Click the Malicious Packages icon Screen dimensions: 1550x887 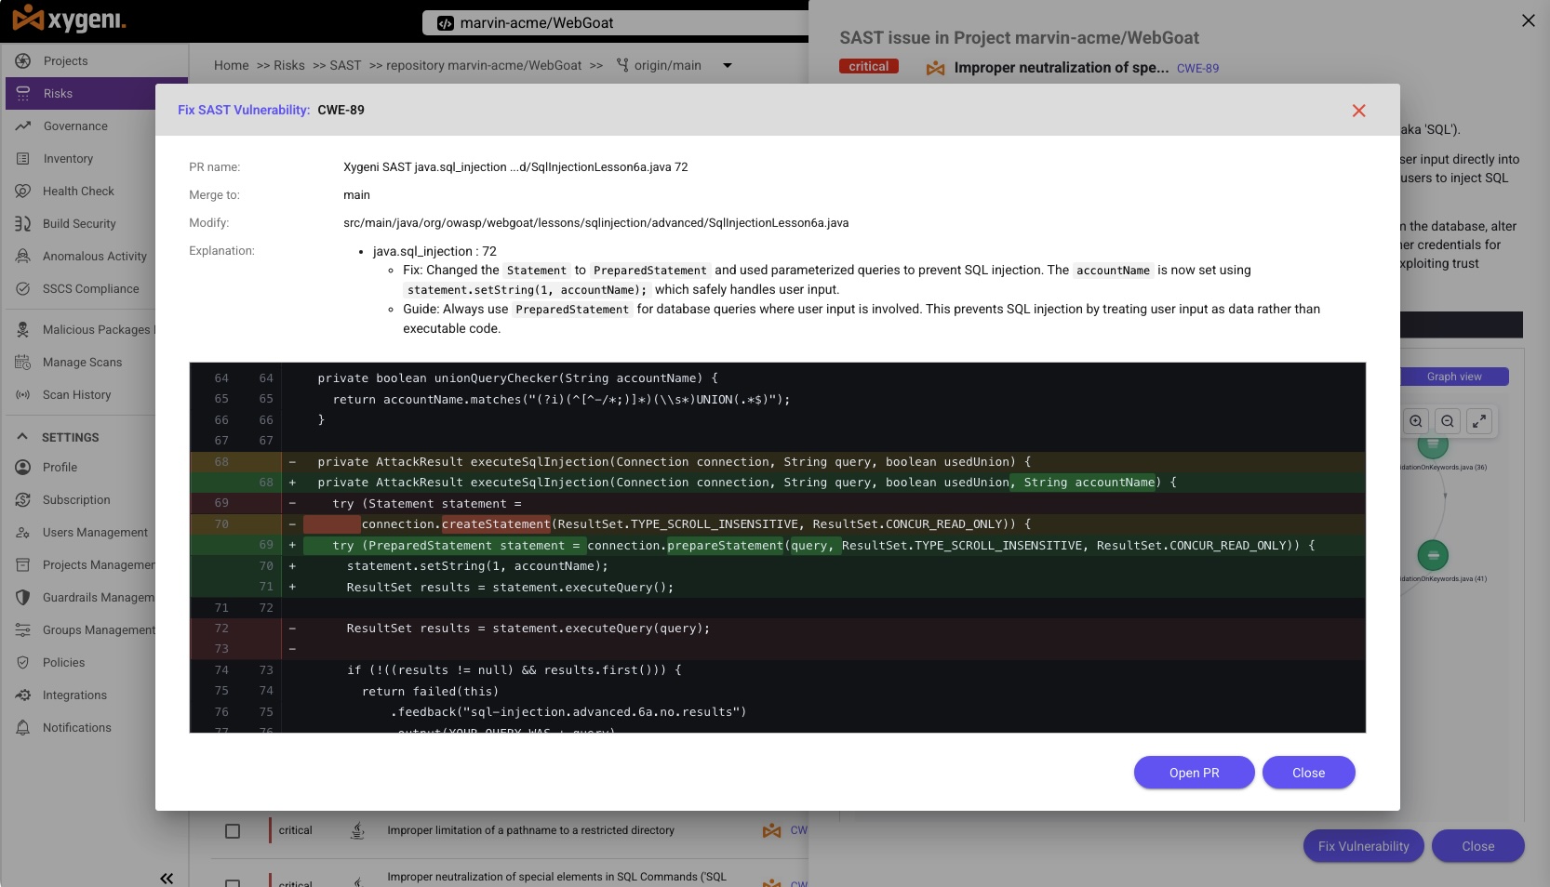(x=23, y=330)
